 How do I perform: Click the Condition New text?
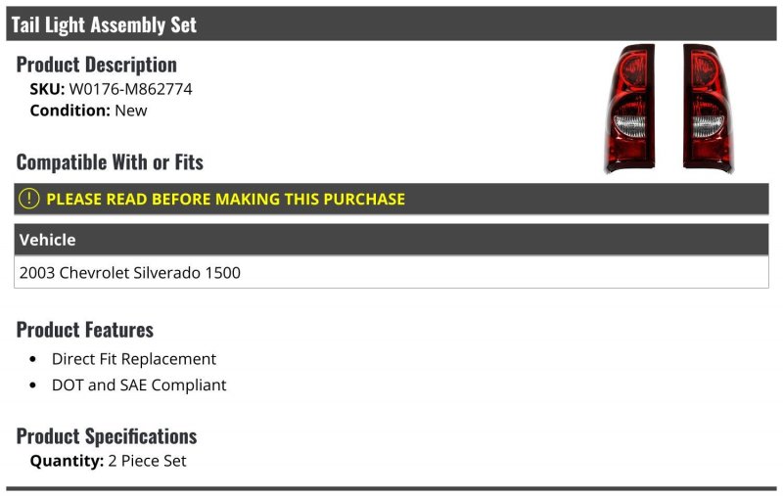coord(88,111)
